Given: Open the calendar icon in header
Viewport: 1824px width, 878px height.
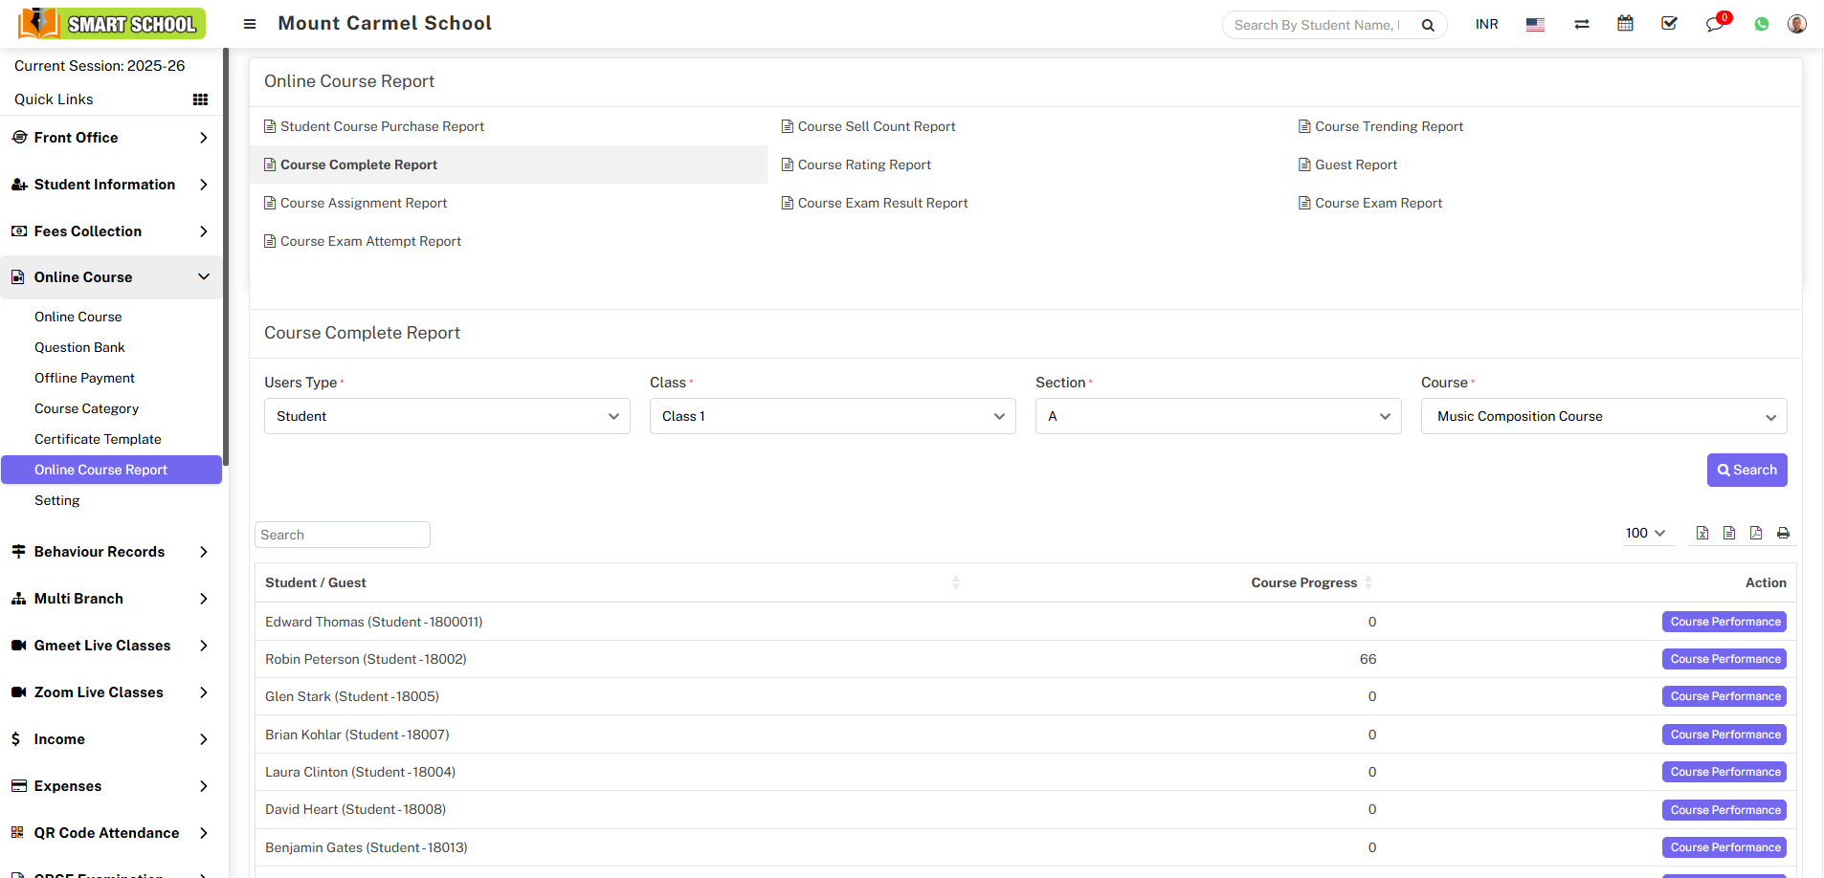Looking at the screenshot, I should (1625, 24).
